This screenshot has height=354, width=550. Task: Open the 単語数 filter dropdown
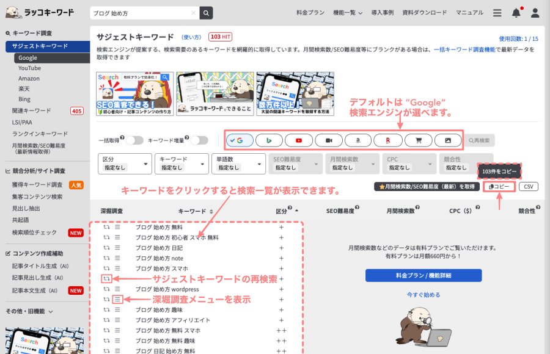point(238,164)
